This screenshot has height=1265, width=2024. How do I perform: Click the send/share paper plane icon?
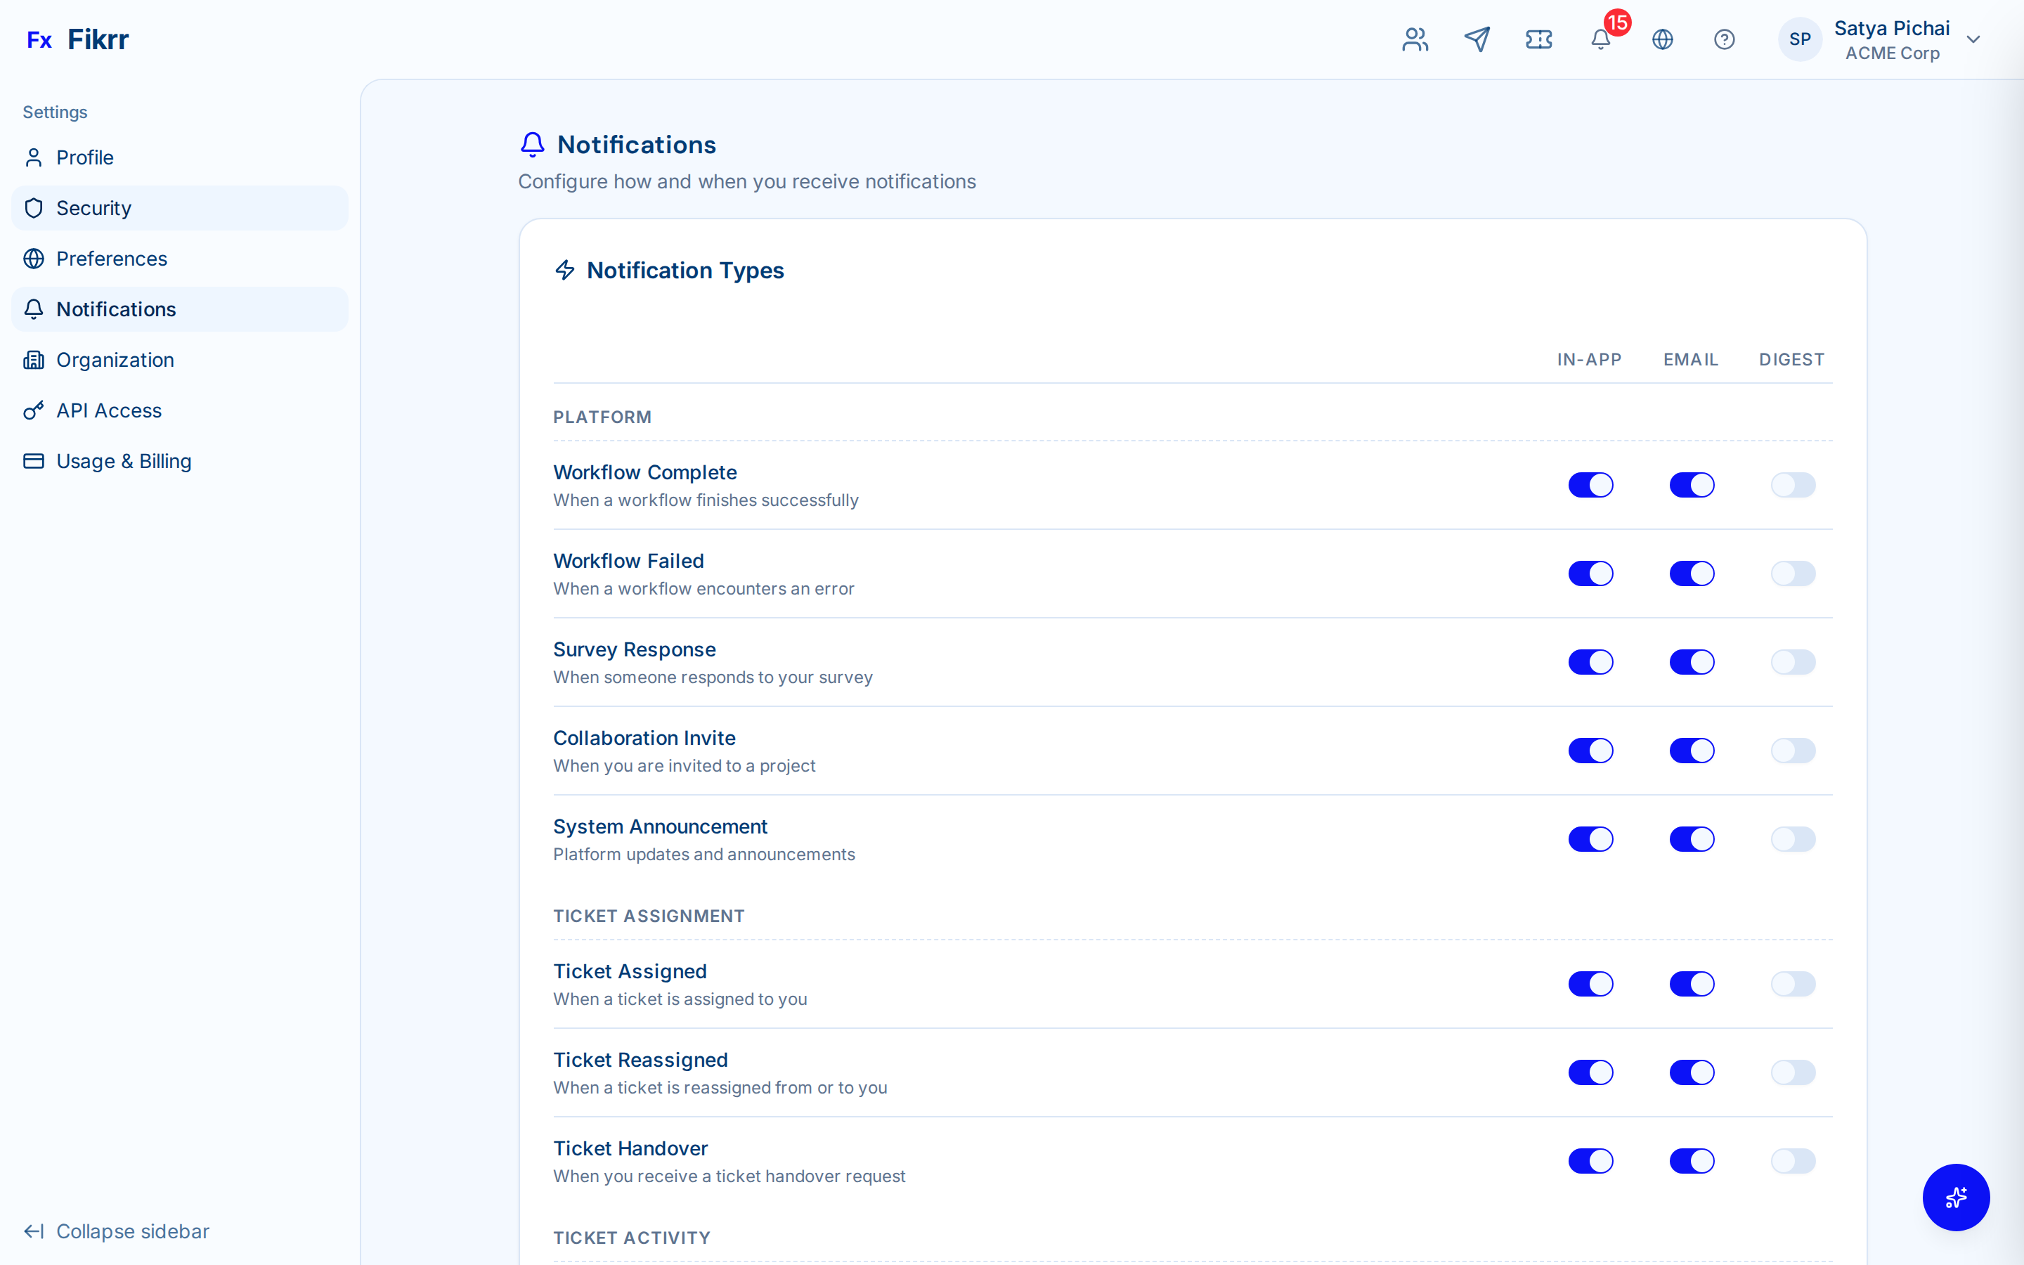[x=1477, y=39]
